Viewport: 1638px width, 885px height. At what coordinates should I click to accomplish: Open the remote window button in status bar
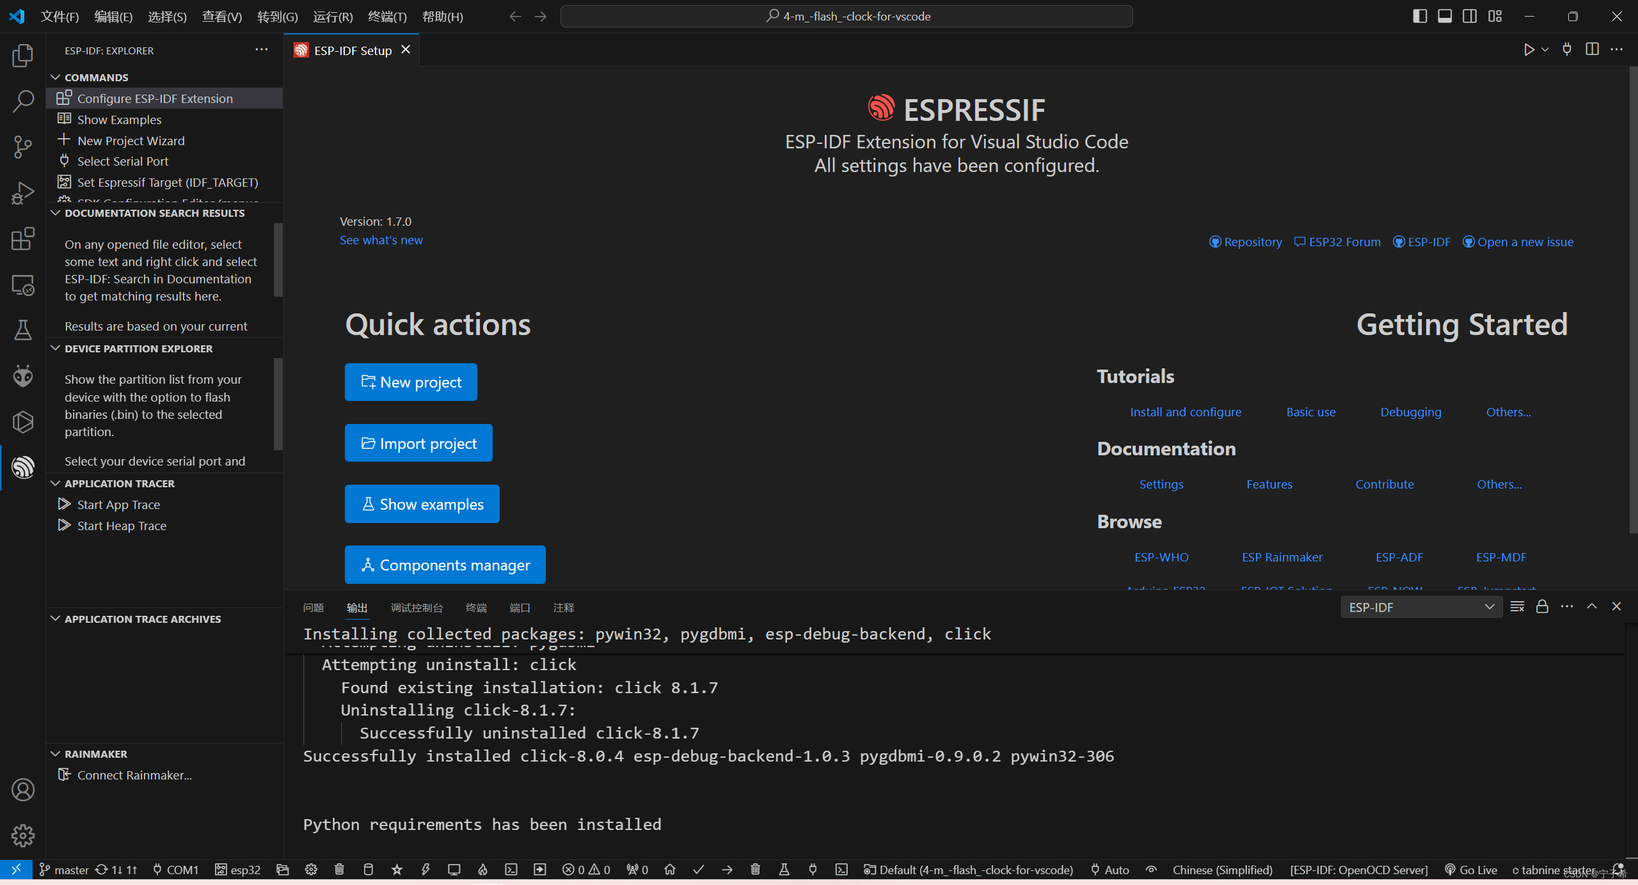[16, 870]
